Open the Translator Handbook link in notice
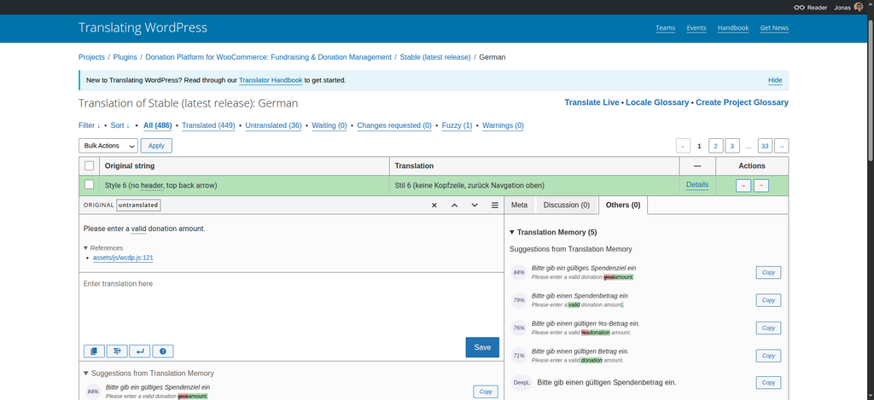The width and height of the screenshot is (874, 400). [x=271, y=80]
